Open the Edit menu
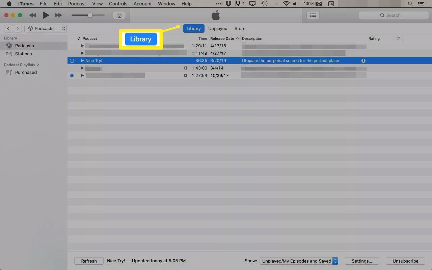432x270 pixels. pyautogui.click(x=58, y=4)
